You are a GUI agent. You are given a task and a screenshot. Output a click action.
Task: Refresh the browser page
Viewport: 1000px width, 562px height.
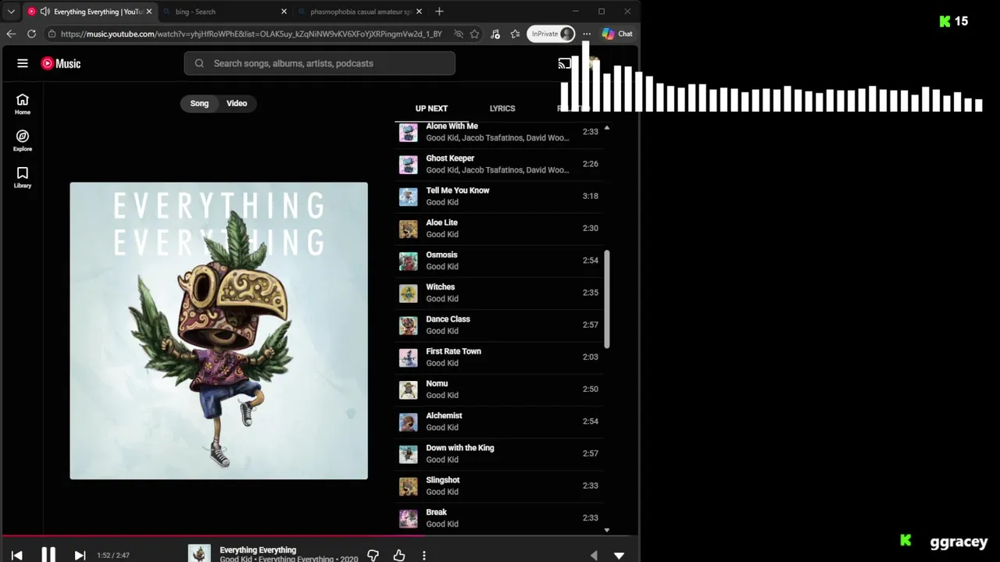(31, 34)
